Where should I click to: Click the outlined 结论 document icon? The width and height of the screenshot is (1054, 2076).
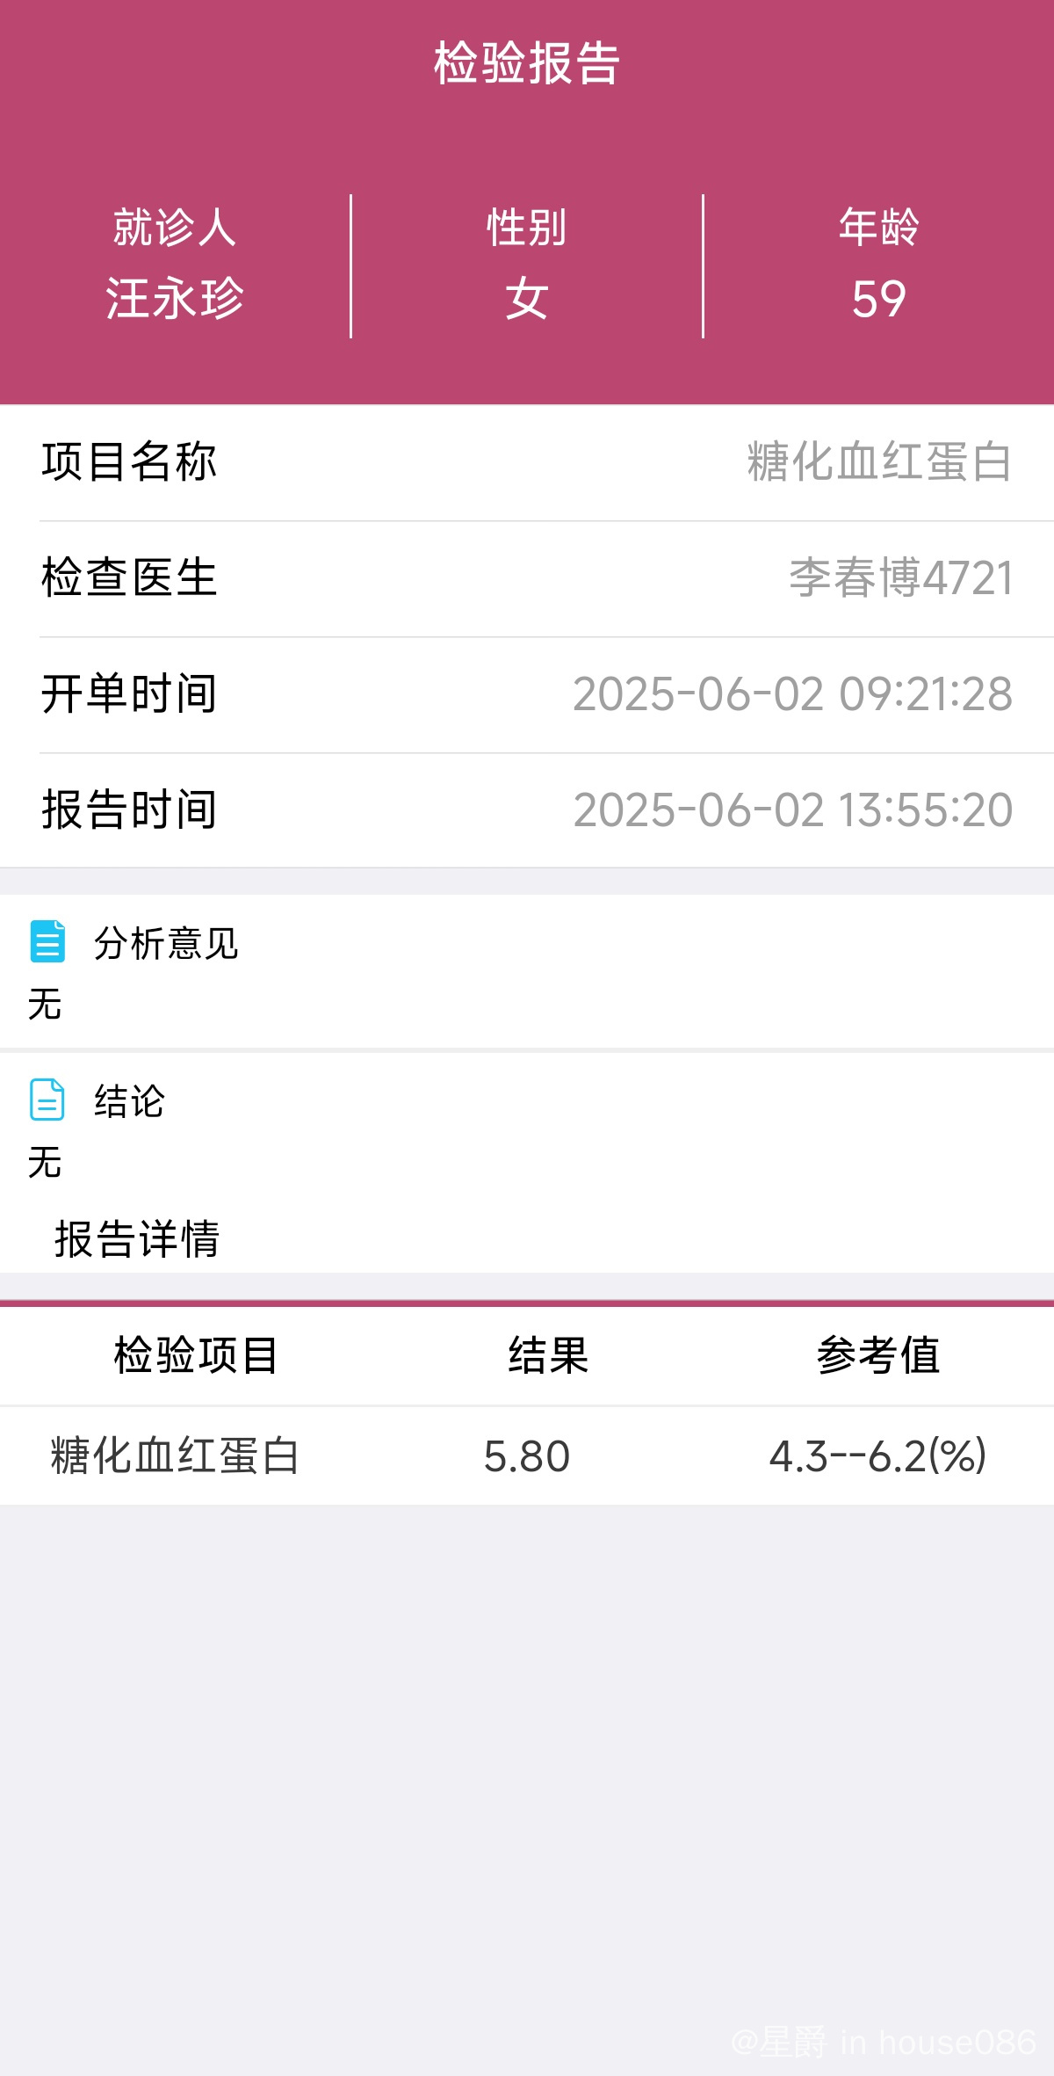pos(47,1100)
